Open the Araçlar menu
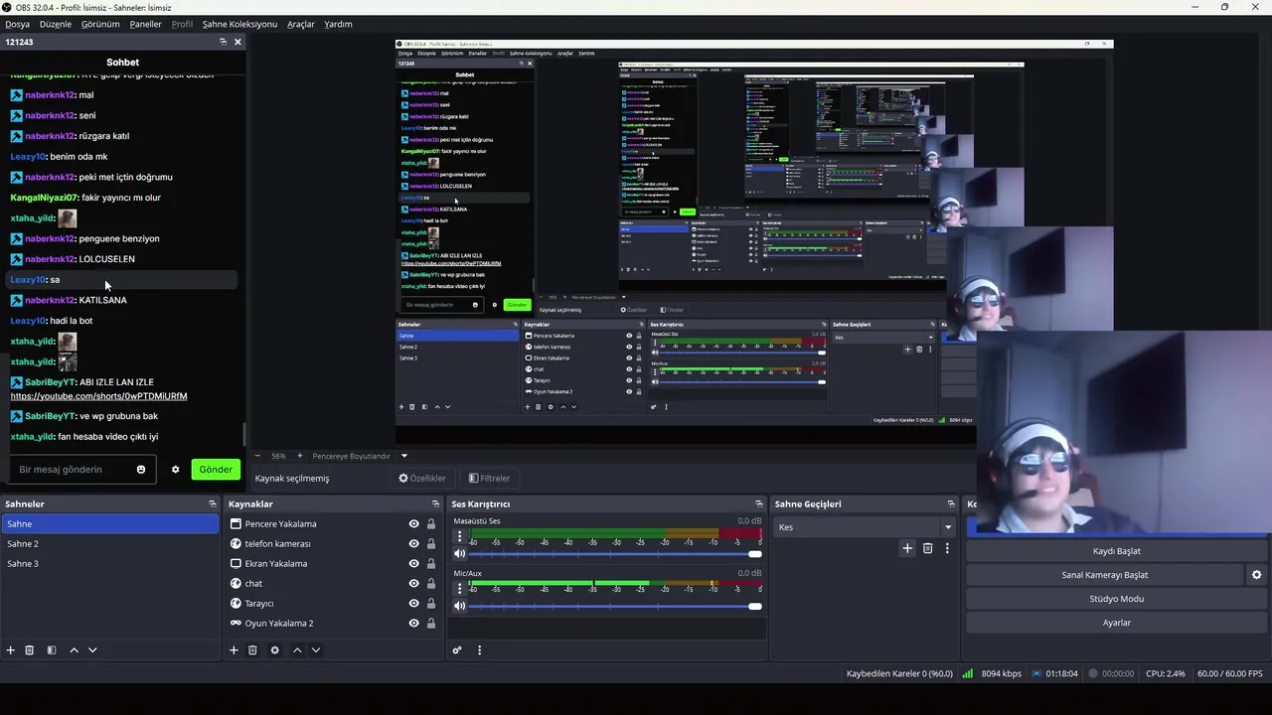The height and width of the screenshot is (715, 1272). pyautogui.click(x=301, y=24)
